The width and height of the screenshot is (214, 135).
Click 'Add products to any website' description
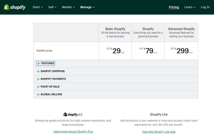[159, 122]
